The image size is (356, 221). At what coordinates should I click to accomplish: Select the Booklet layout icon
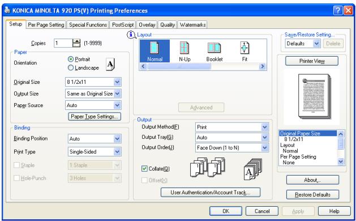(215, 51)
